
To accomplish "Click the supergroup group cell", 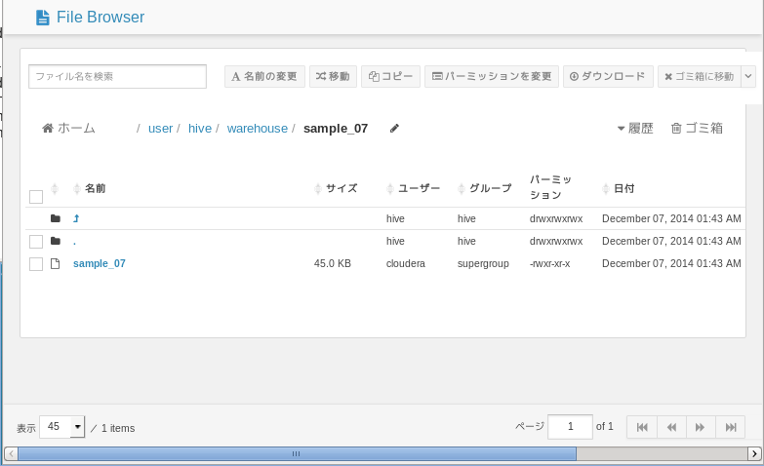I will [483, 263].
